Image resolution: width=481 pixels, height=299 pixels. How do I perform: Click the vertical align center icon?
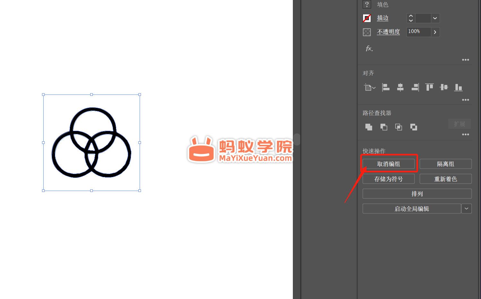[x=444, y=87]
